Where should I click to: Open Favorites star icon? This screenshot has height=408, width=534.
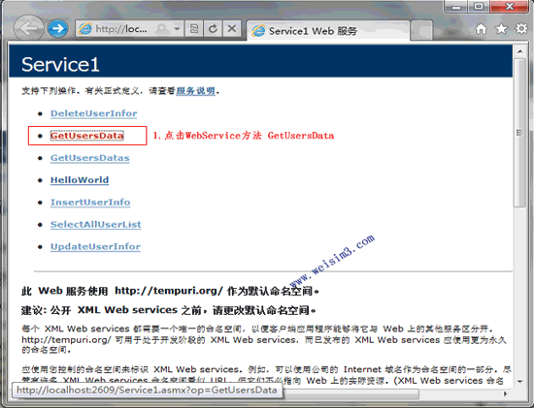501,29
